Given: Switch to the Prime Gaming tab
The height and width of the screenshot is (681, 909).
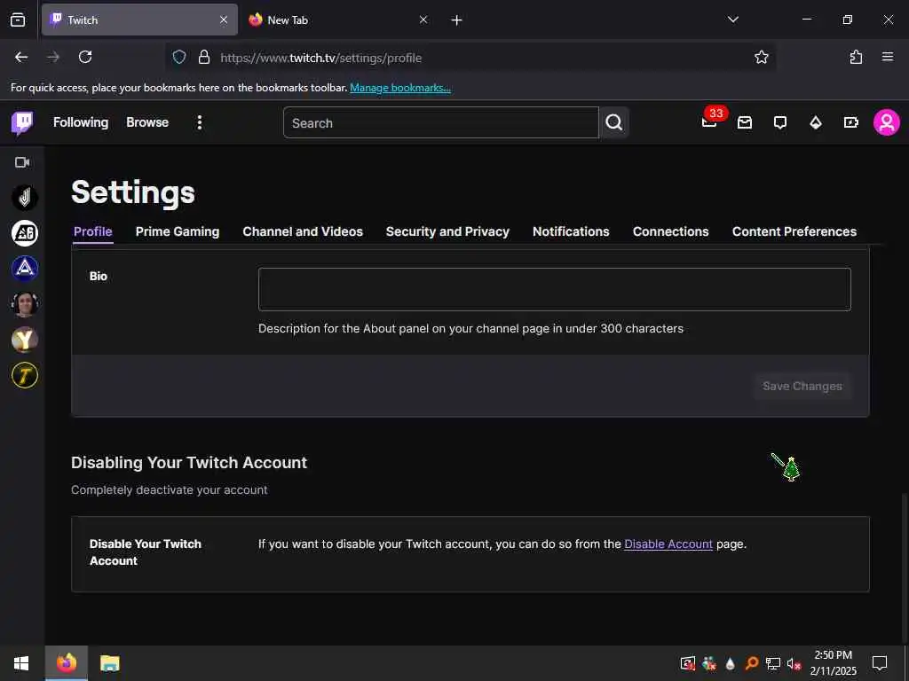Looking at the screenshot, I should (178, 231).
